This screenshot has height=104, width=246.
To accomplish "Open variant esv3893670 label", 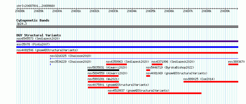I will [236, 62].
